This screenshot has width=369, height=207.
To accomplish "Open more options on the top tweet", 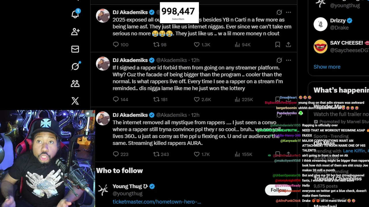I will click(x=288, y=12).
